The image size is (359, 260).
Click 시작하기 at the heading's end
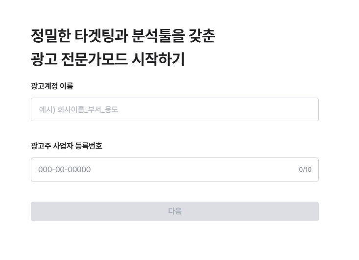point(158,59)
